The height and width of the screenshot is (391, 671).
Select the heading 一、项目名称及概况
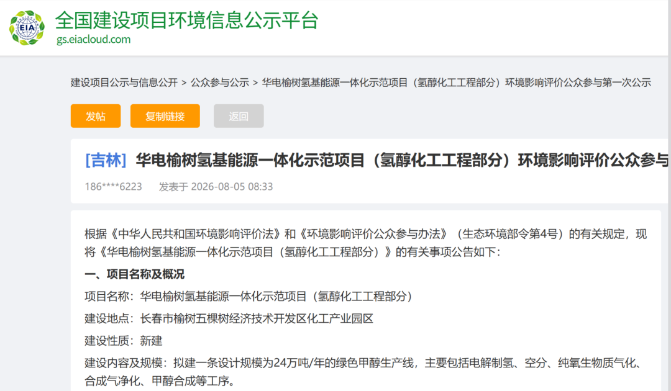[134, 274]
